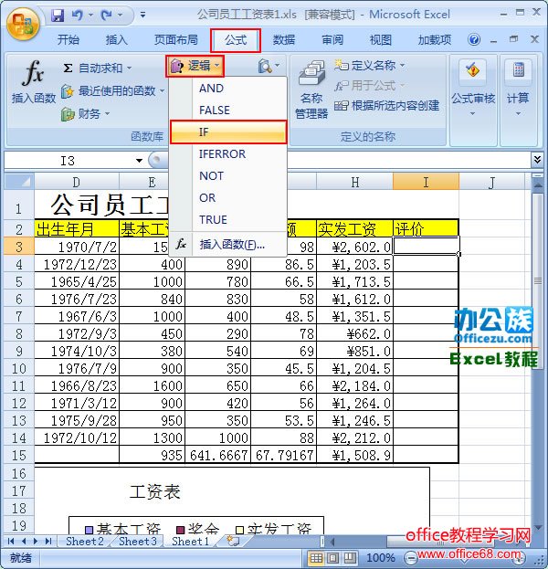Screen dimensions: 548x569
Task: Click cell showing ¥2,602.0
Action: click(354, 247)
